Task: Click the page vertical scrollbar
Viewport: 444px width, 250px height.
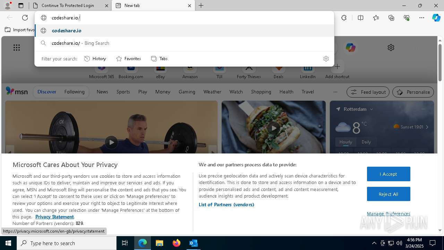Action: pos(440,63)
